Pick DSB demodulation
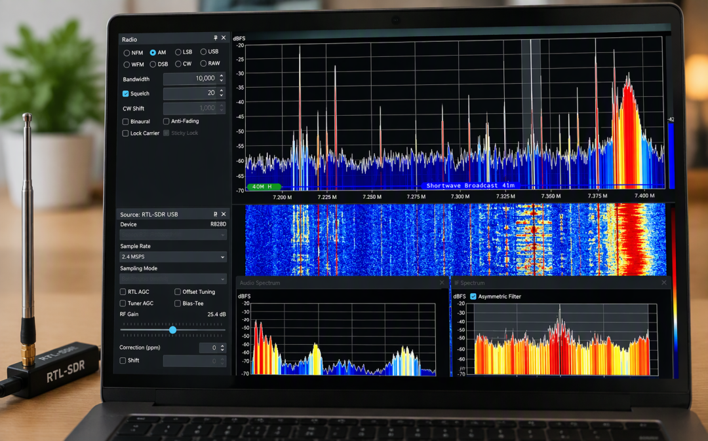Screen dimensions: 708x441 [153, 64]
